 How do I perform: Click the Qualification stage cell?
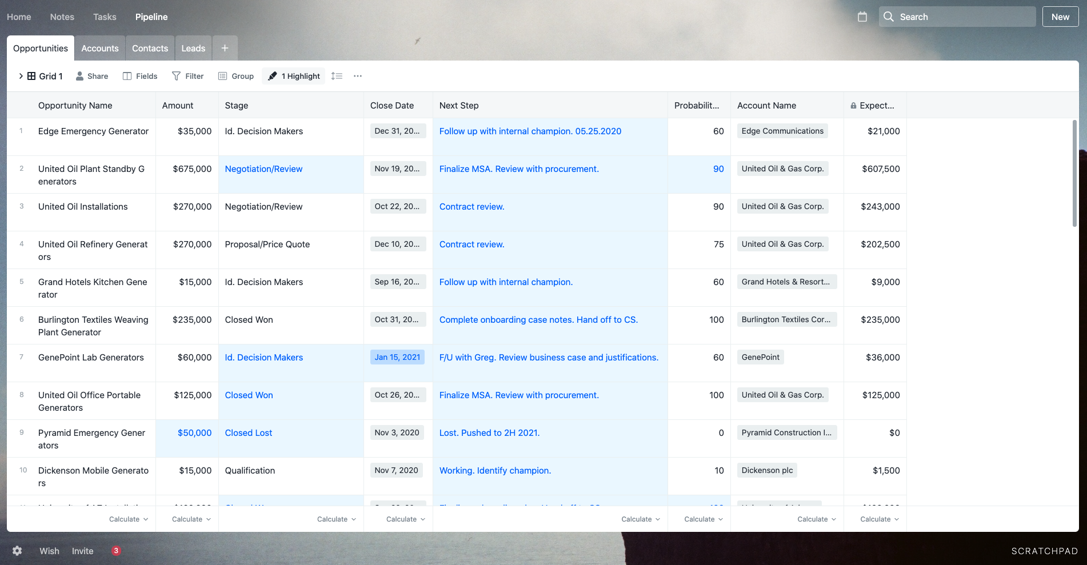291,476
